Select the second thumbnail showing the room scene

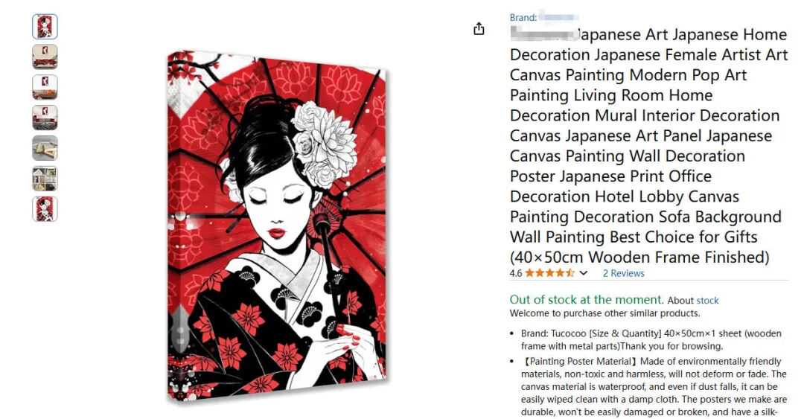click(x=45, y=57)
